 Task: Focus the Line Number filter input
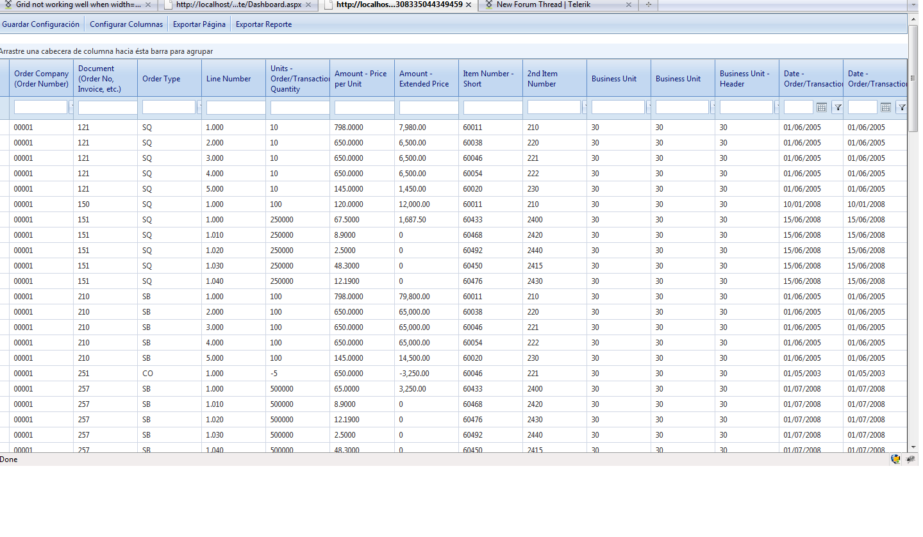(236, 107)
